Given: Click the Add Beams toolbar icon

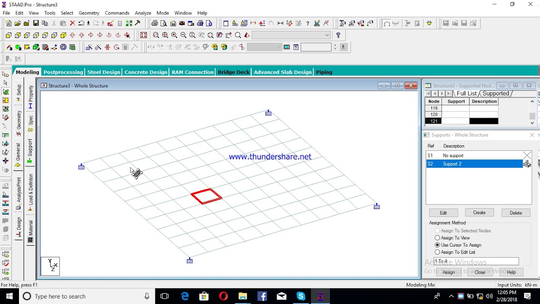Looking at the screenshot, I should 9,47.
